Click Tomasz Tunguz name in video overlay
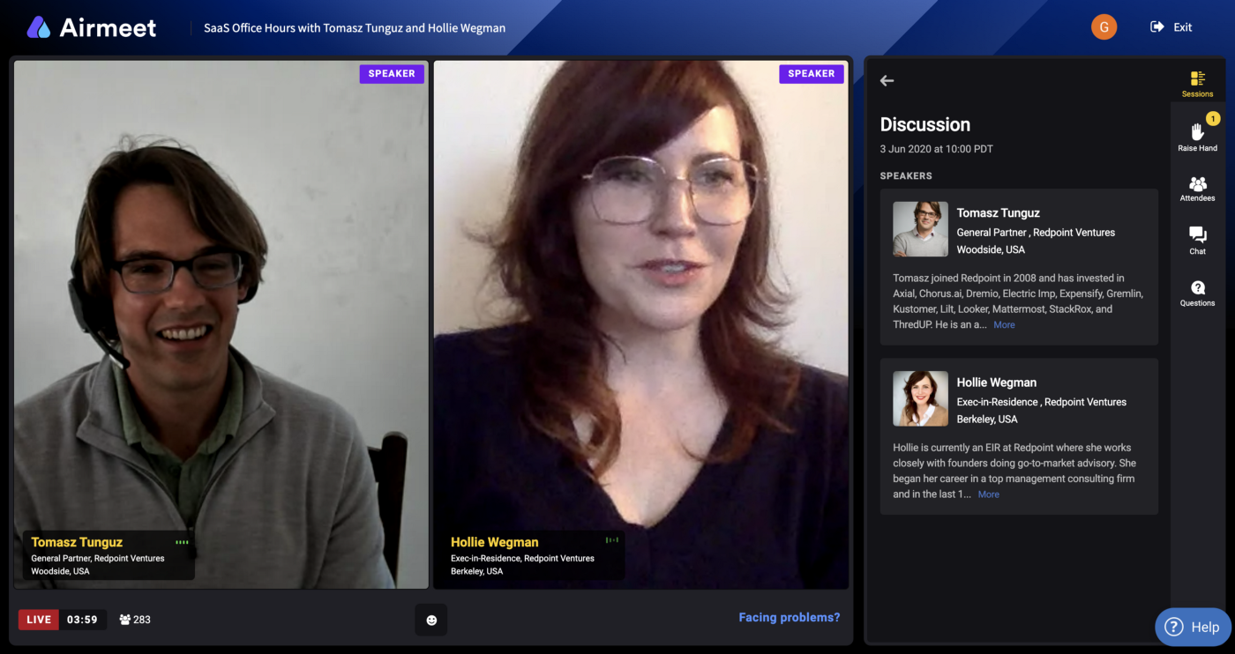Viewport: 1235px width, 654px height. tap(77, 542)
